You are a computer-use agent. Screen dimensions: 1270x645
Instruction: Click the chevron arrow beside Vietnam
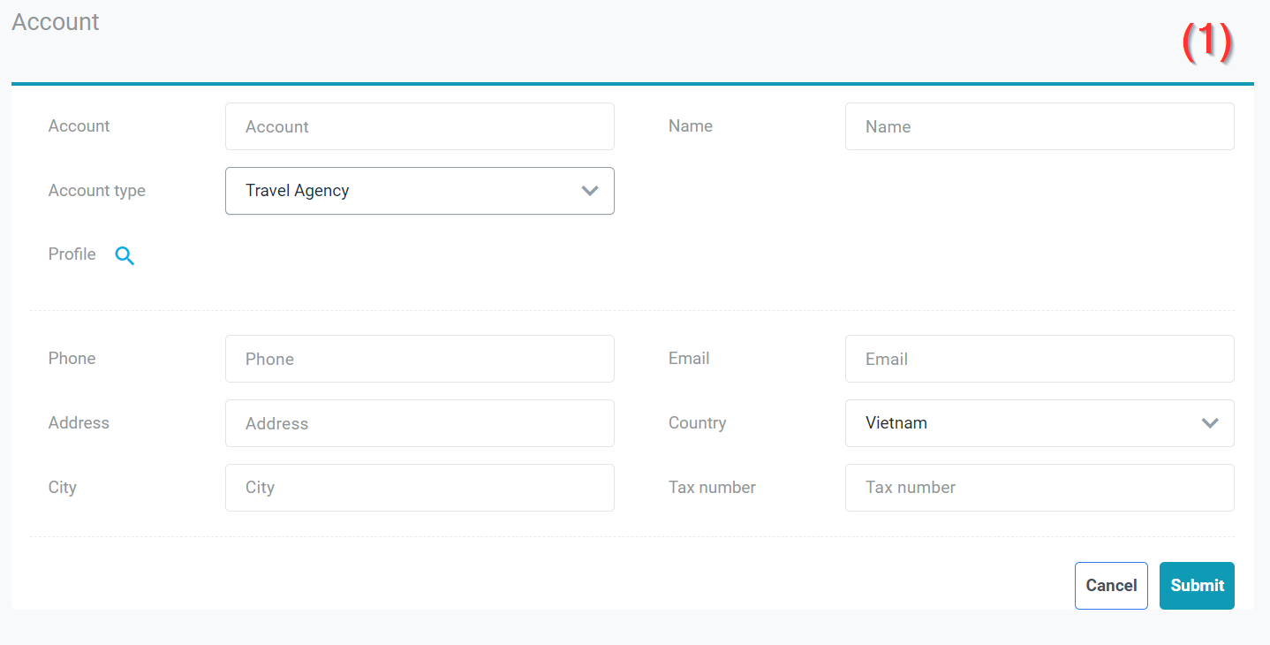(x=1210, y=423)
